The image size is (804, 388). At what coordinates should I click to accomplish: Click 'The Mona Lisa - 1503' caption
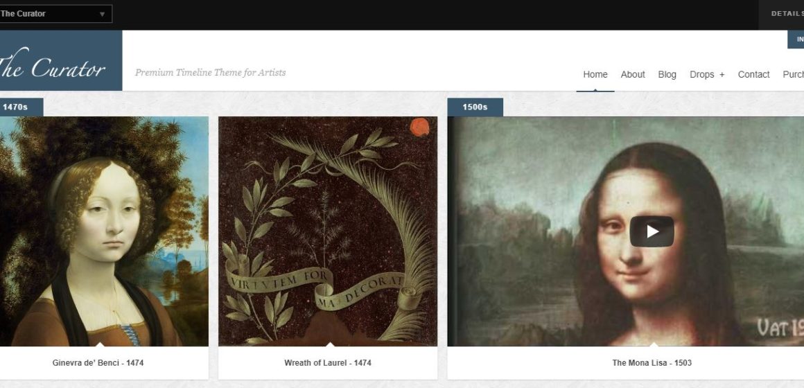652,363
